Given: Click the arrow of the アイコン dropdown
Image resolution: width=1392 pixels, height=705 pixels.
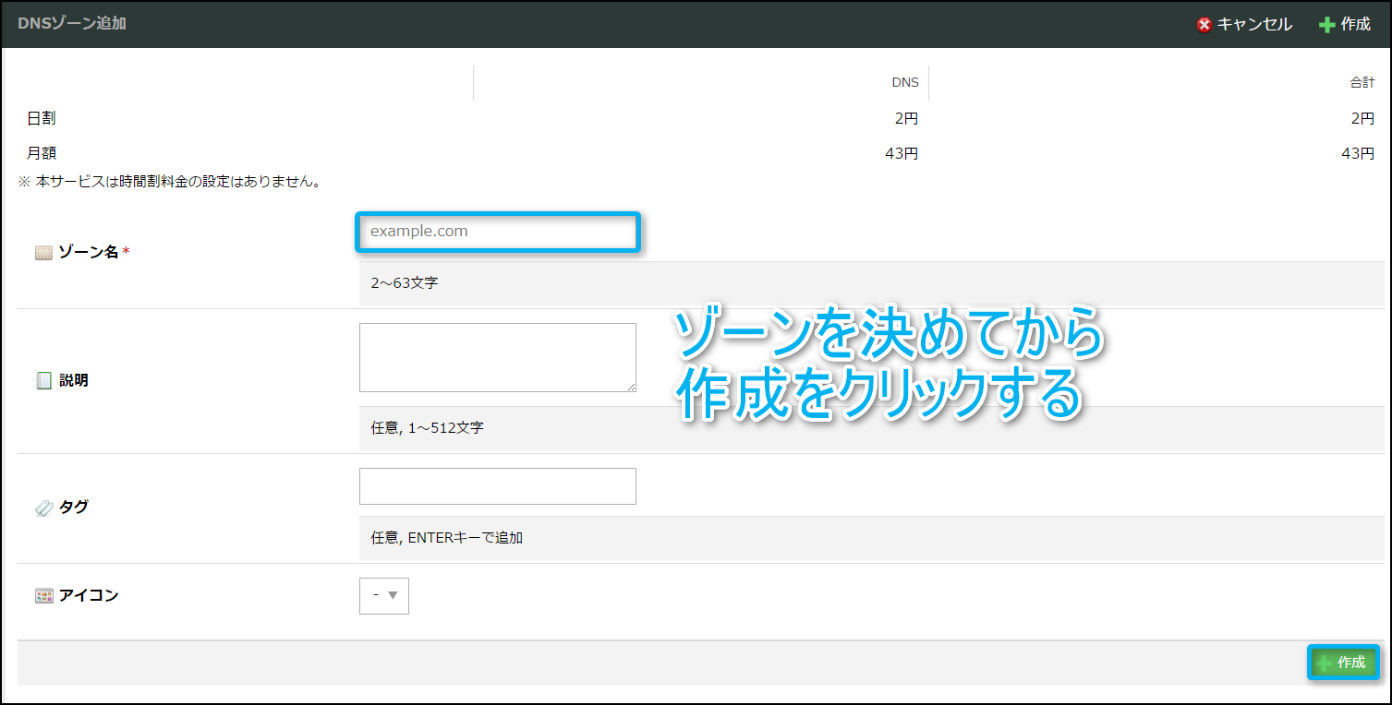Looking at the screenshot, I should [393, 596].
